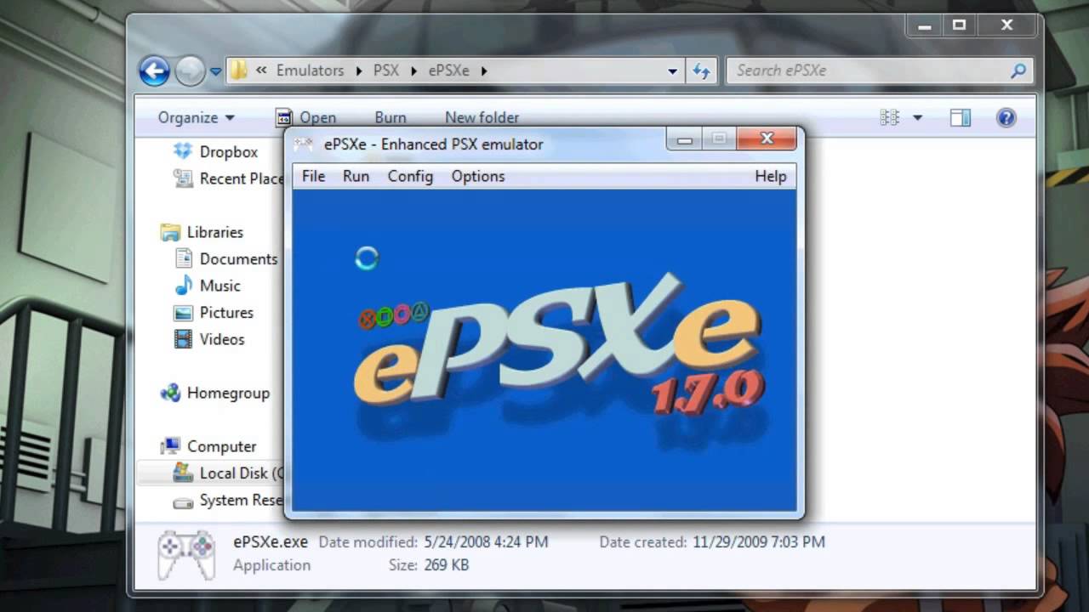Viewport: 1089px width, 612px height.
Task: Open the Run menu in ePSXe
Action: pyautogui.click(x=356, y=176)
